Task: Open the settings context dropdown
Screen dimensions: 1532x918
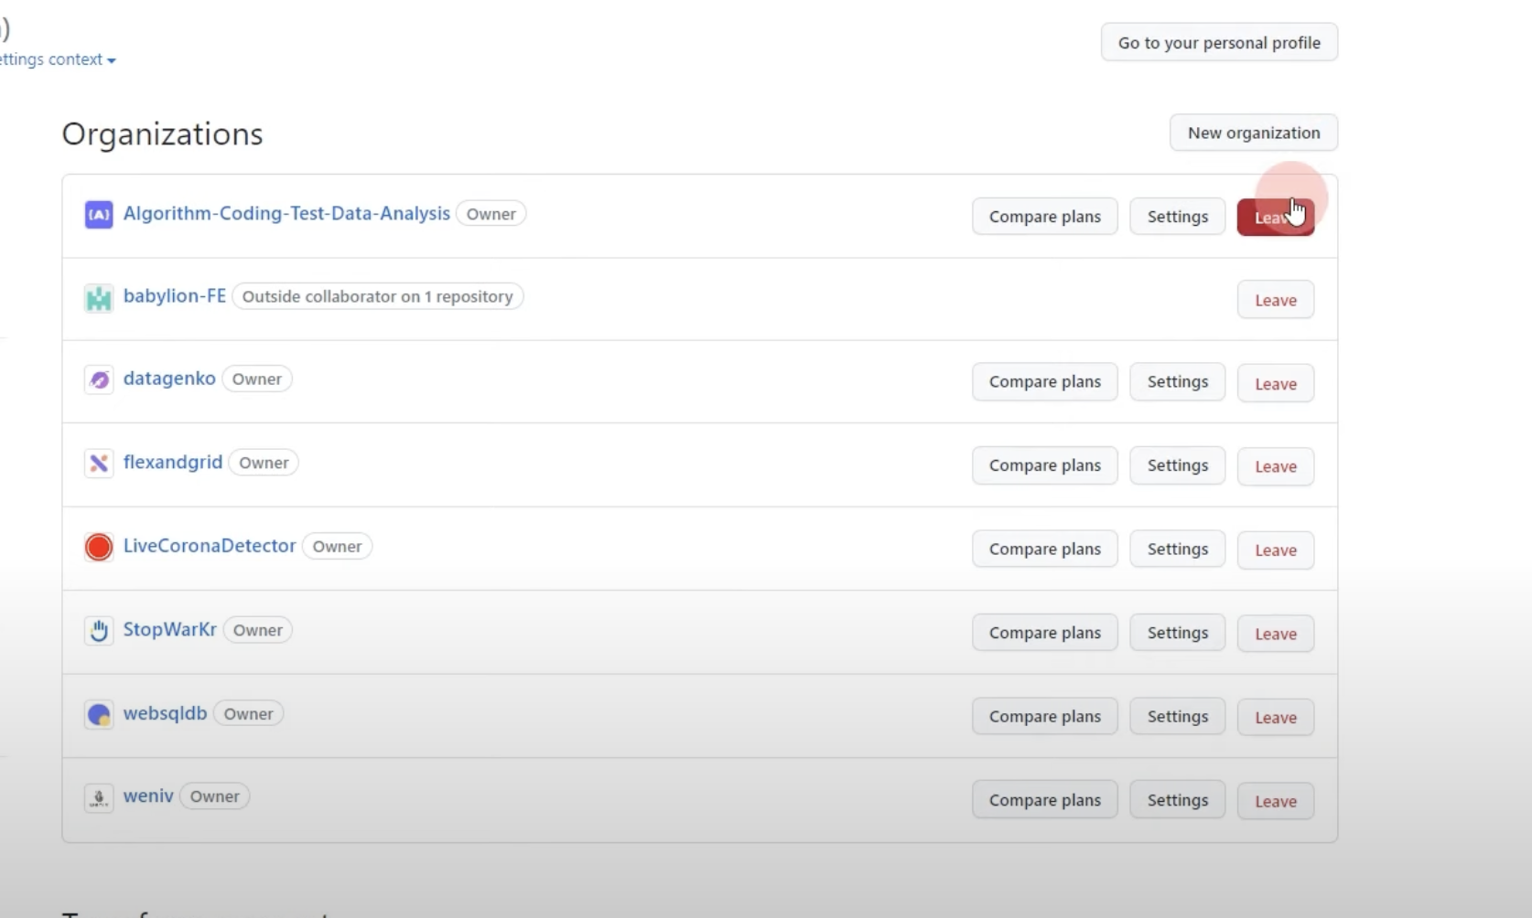Action: click(x=58, y=59)
